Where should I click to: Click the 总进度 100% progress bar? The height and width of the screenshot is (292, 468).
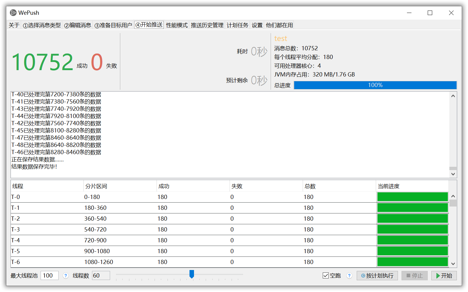click(375, 85)
